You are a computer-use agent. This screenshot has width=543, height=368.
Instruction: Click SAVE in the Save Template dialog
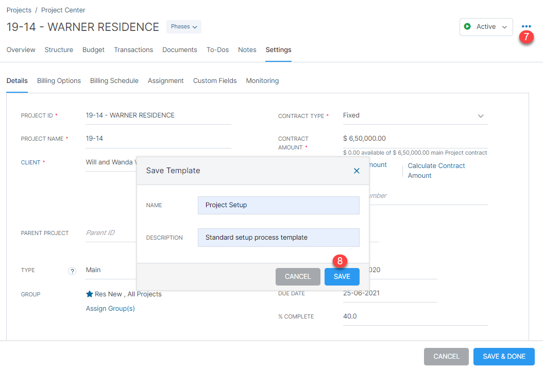coord(342,277)
